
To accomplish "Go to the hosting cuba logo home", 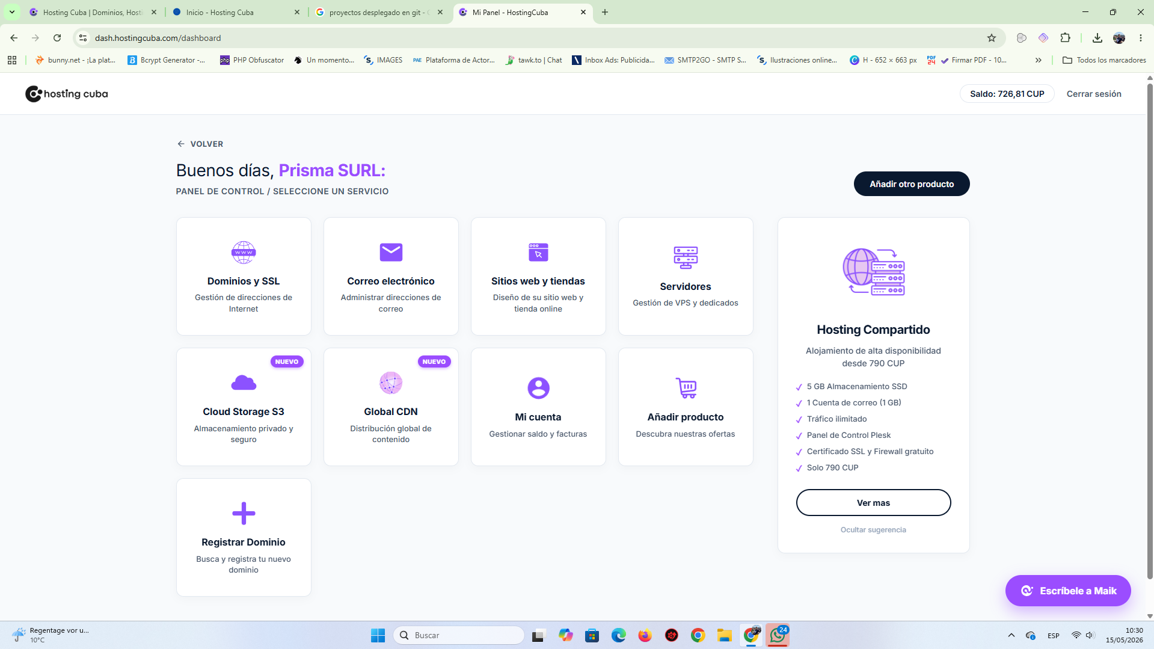I will point(67,94).
